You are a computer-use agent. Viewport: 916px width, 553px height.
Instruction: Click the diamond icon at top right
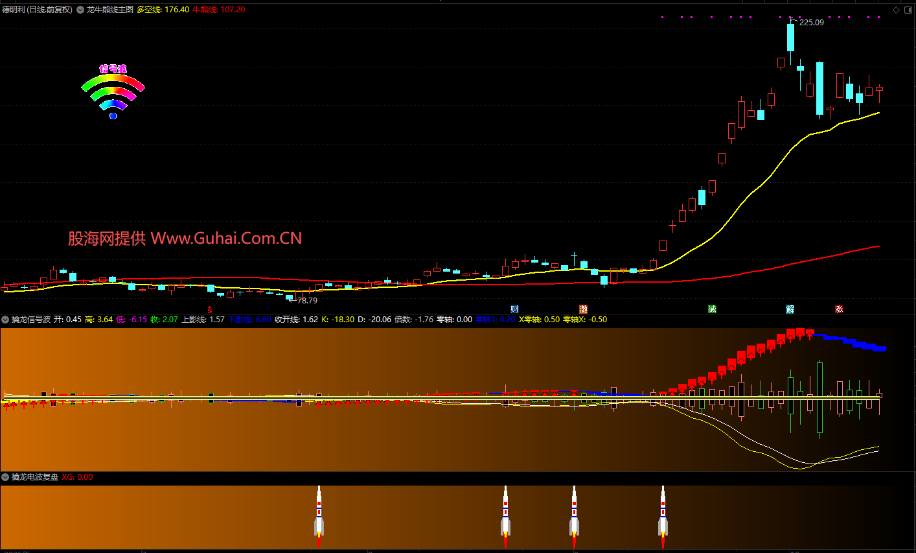tap(897, 10)
